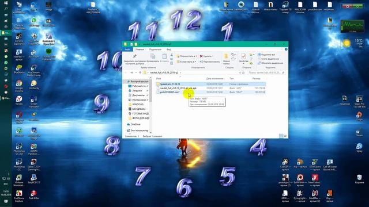Click the Вставить clipboard icon
Screen dimensions: 369x207
point(164,56)
